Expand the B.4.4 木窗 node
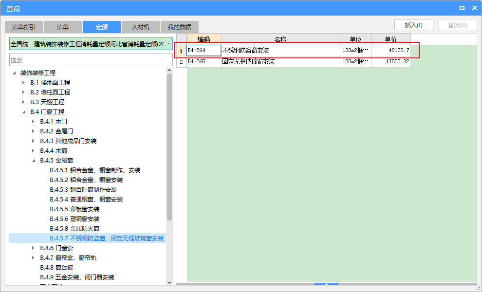 (x=33, y=151)
